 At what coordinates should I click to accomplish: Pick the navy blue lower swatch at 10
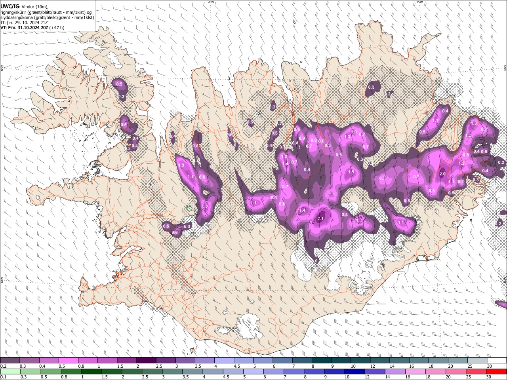click(354, 371)
